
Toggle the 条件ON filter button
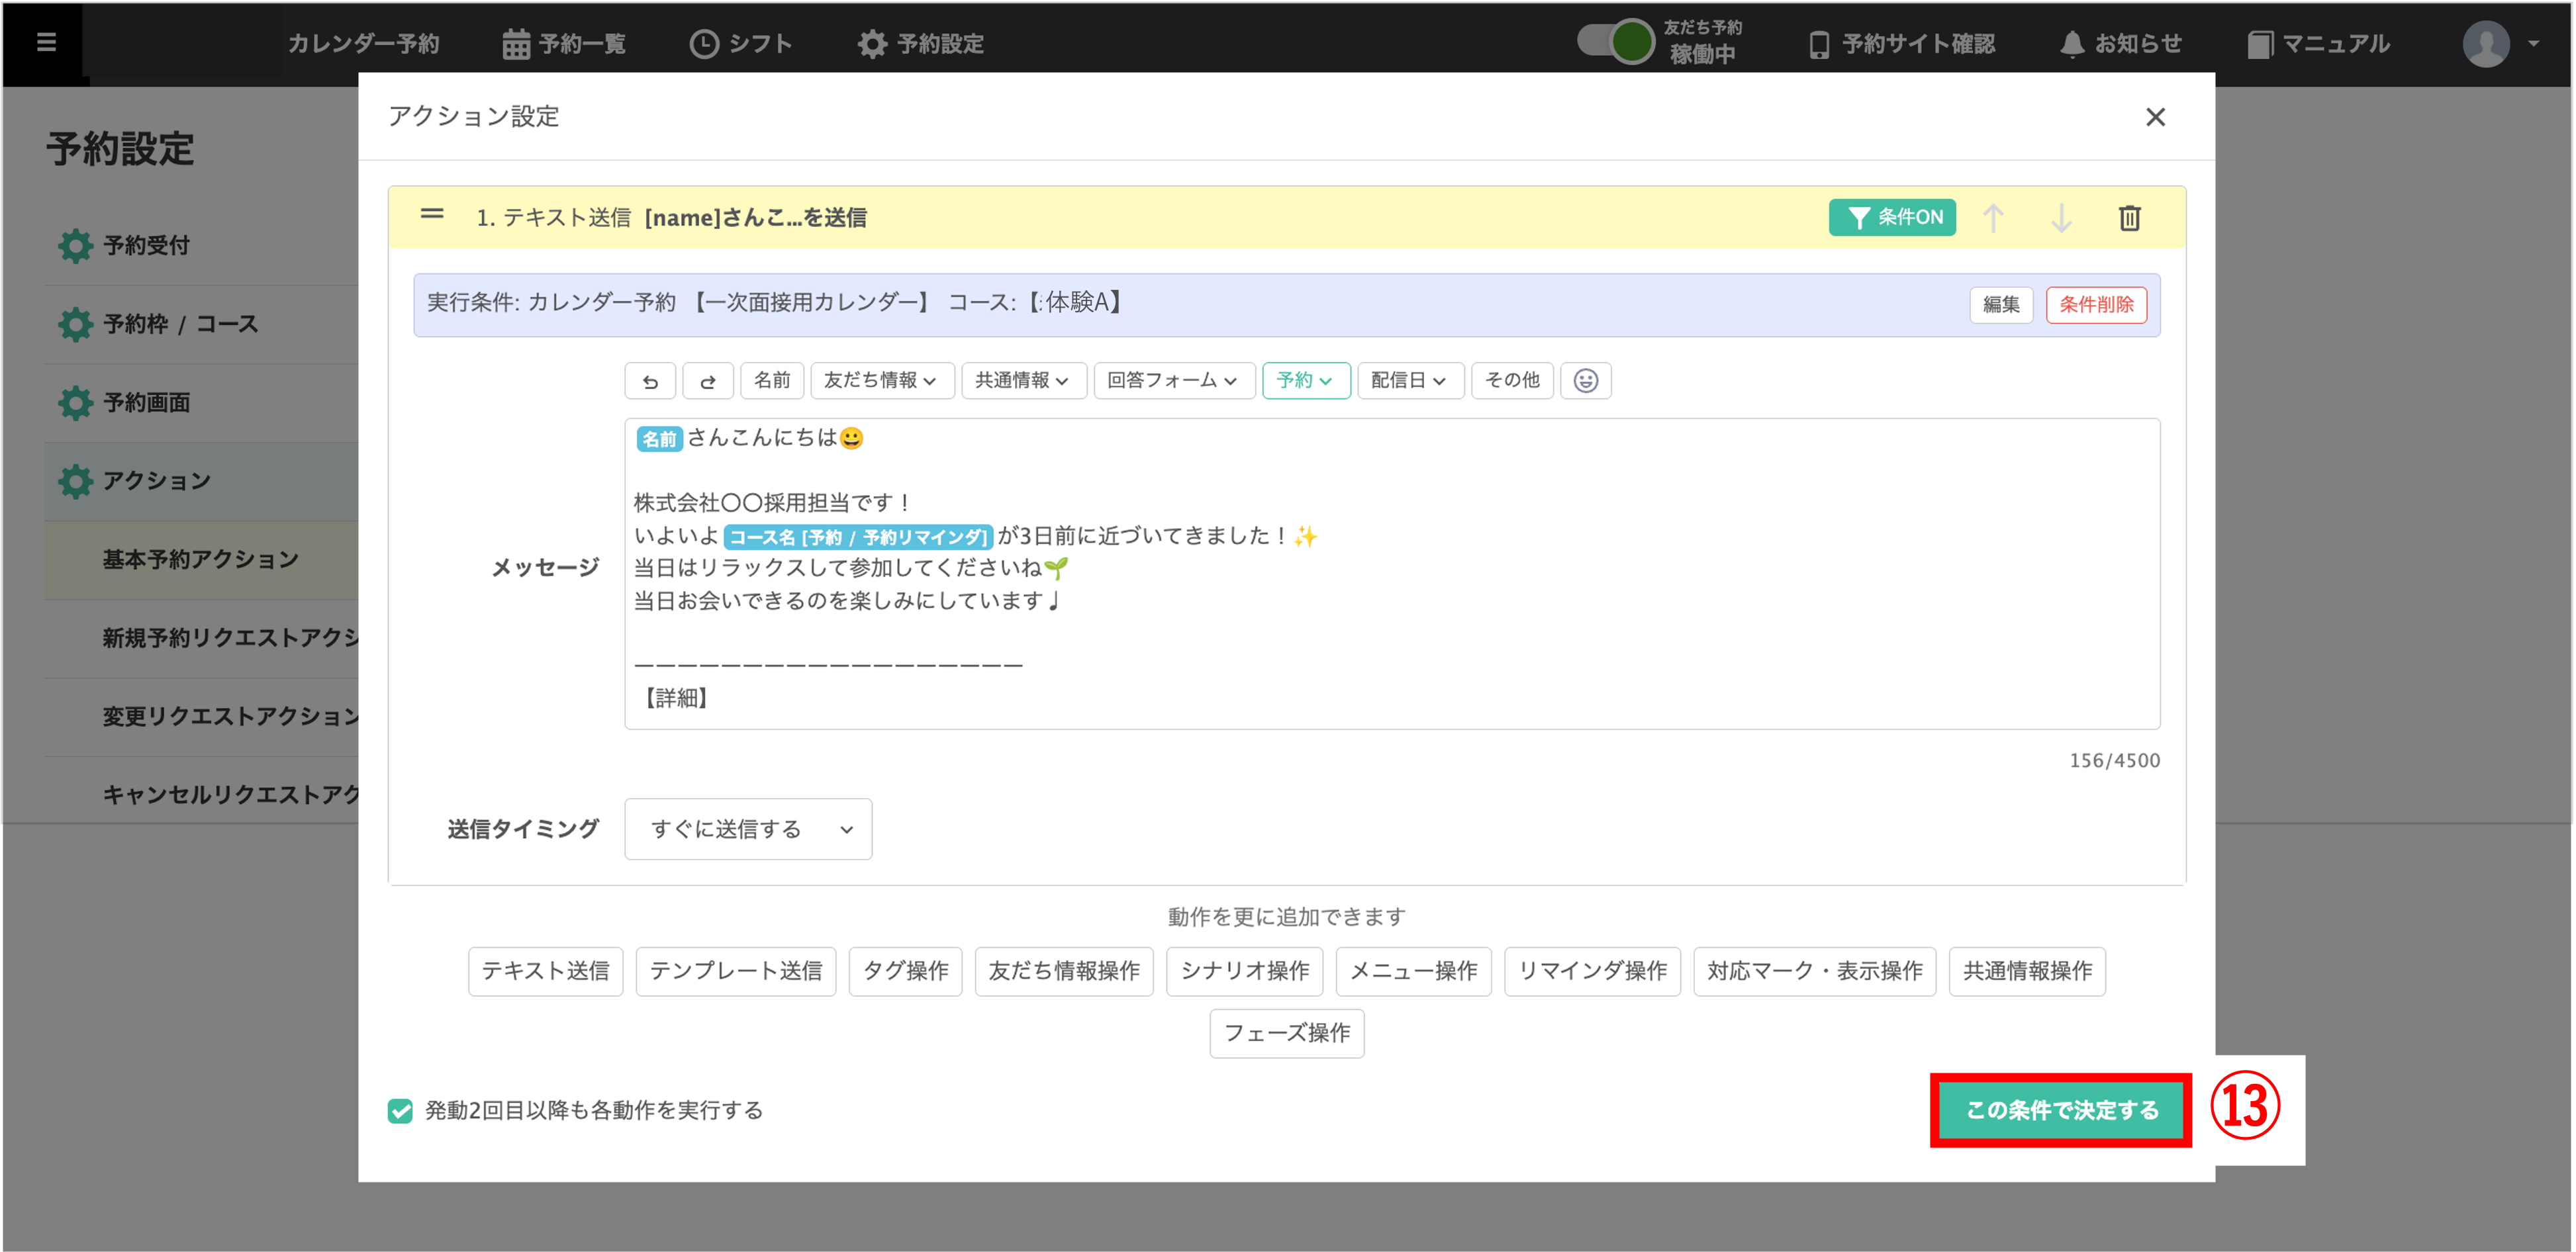[1891, 217]
